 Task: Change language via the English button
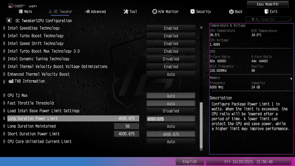pyautogui.click(x=190, y=162)
